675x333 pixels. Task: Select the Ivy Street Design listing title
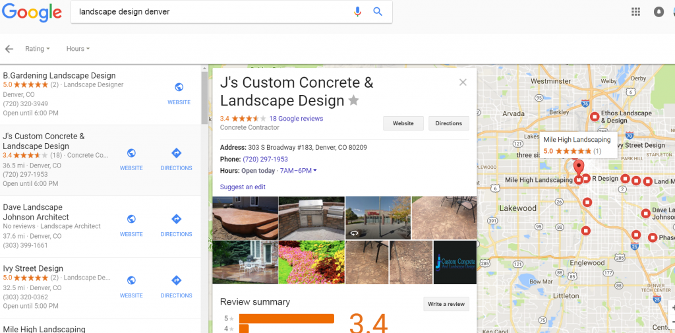coord(33,268)
